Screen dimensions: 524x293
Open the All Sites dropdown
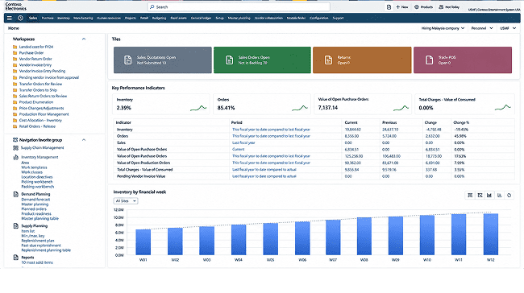coord(126,201)
